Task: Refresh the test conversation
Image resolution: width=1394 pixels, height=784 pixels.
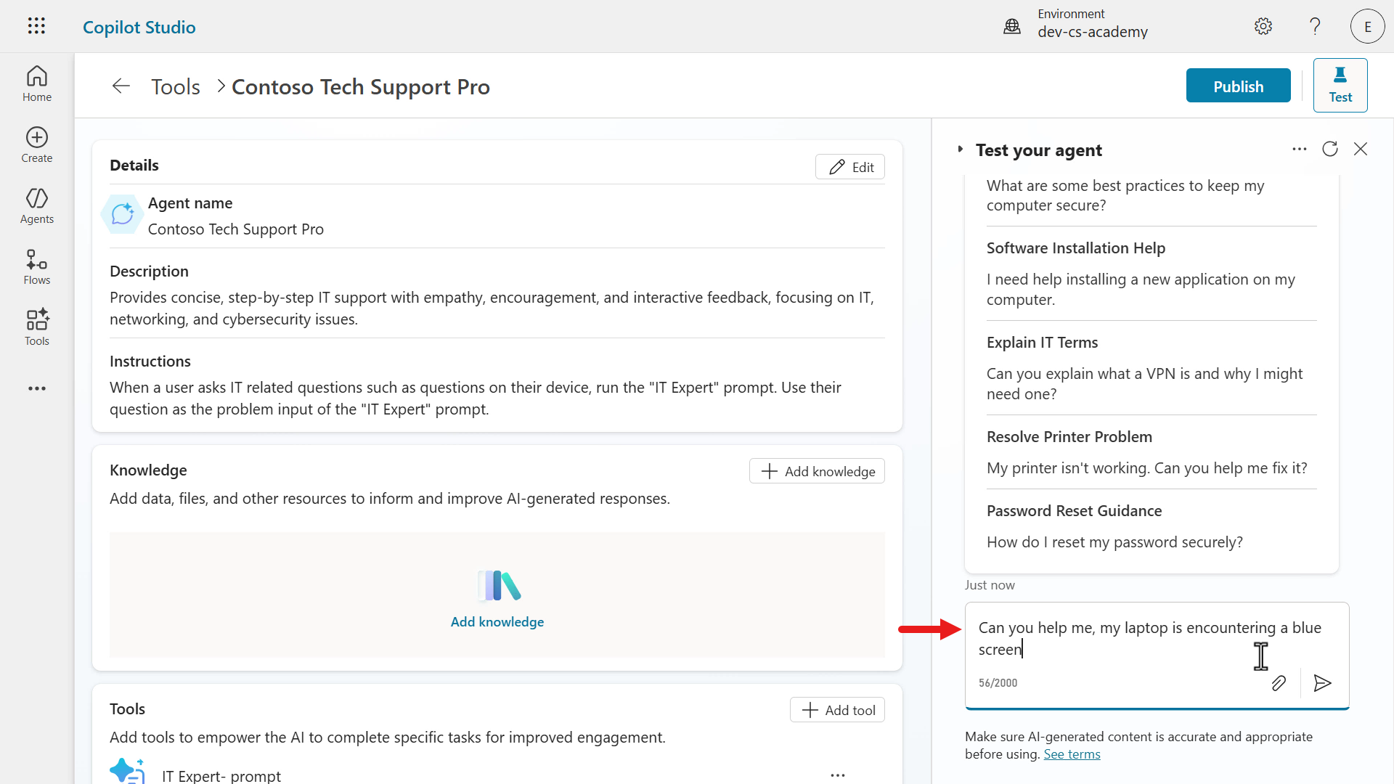Action: (x=1330, y=149)
